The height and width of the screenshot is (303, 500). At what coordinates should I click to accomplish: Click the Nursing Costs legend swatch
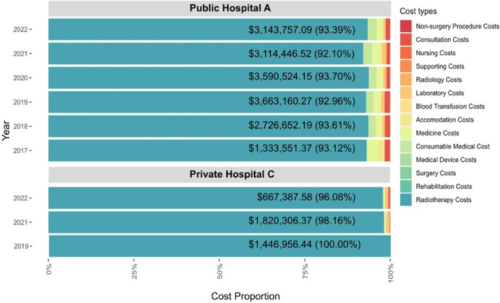pos(406,53)
